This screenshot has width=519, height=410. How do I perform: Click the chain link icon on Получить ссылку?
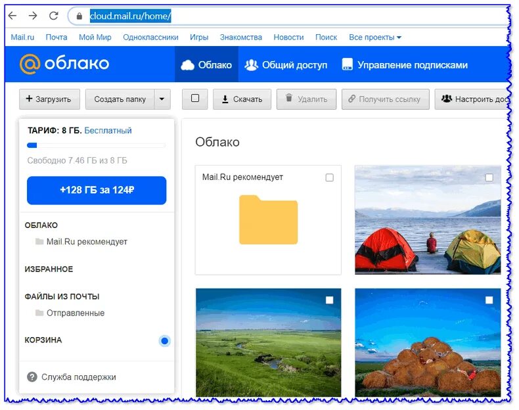(x=351, y=99)
